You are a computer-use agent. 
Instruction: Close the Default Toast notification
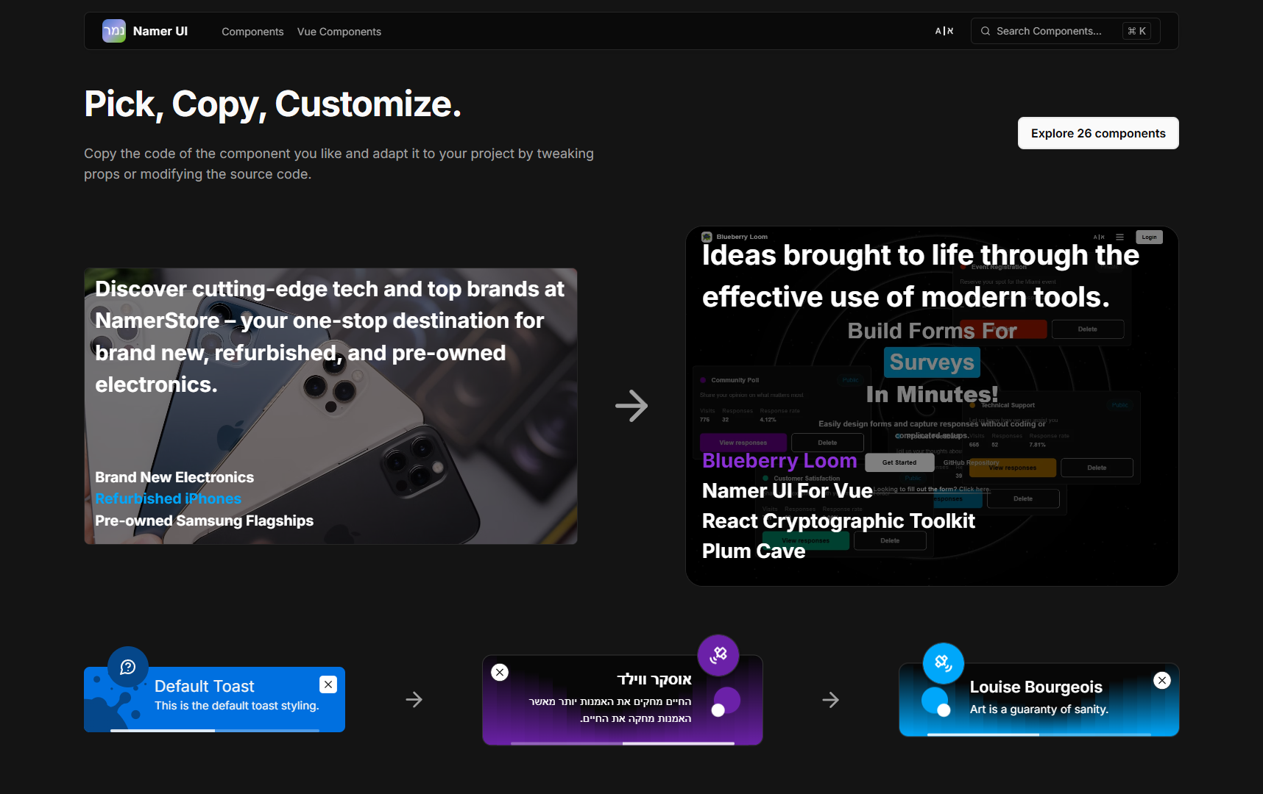(x=328, y=684)
